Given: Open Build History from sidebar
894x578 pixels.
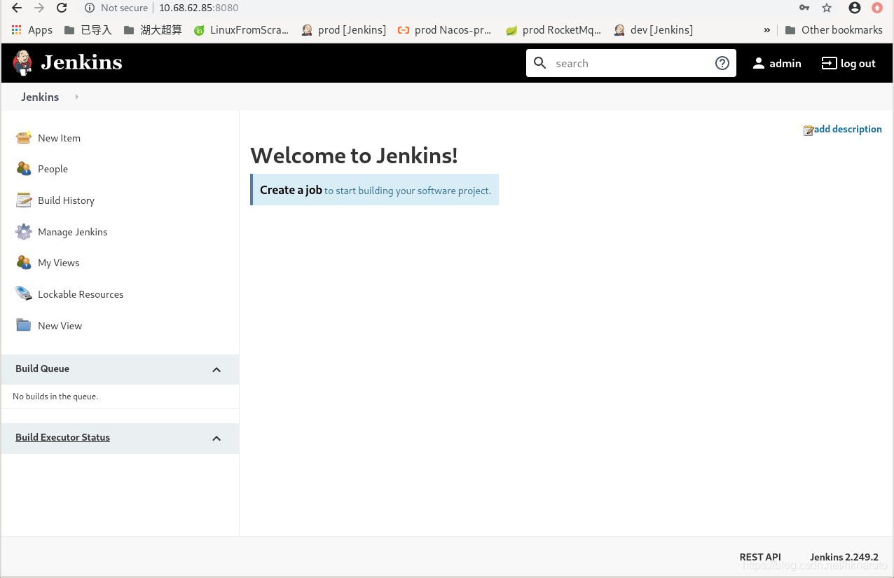Looking at the screenshot, I should tap(66, 200).
